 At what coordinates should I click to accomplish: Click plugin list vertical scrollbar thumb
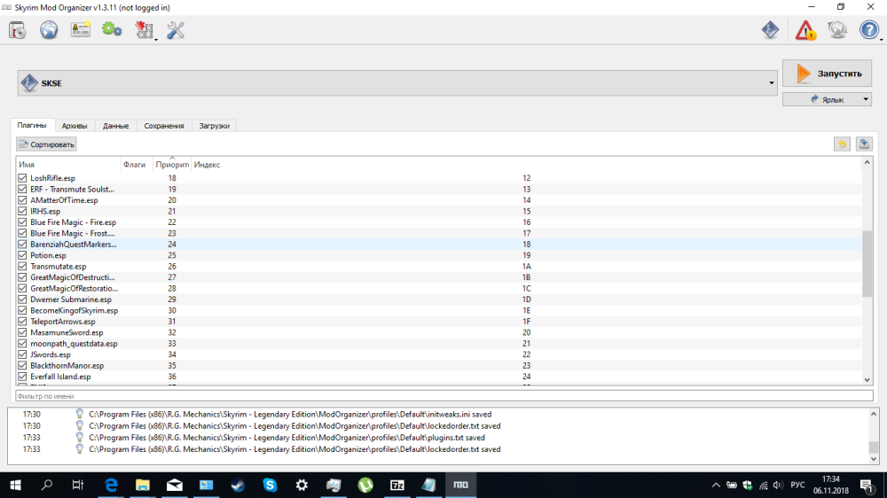[x=867, y=263]
